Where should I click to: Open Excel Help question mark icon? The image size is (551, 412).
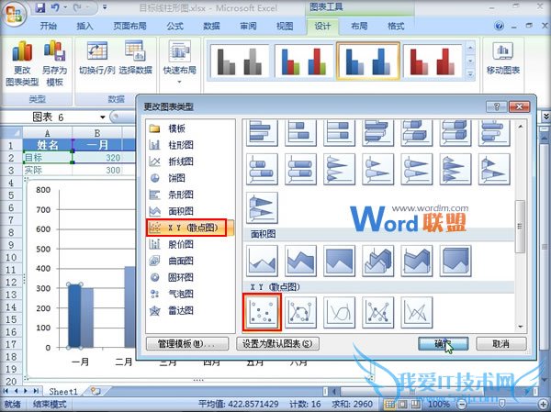coord(499,26)
